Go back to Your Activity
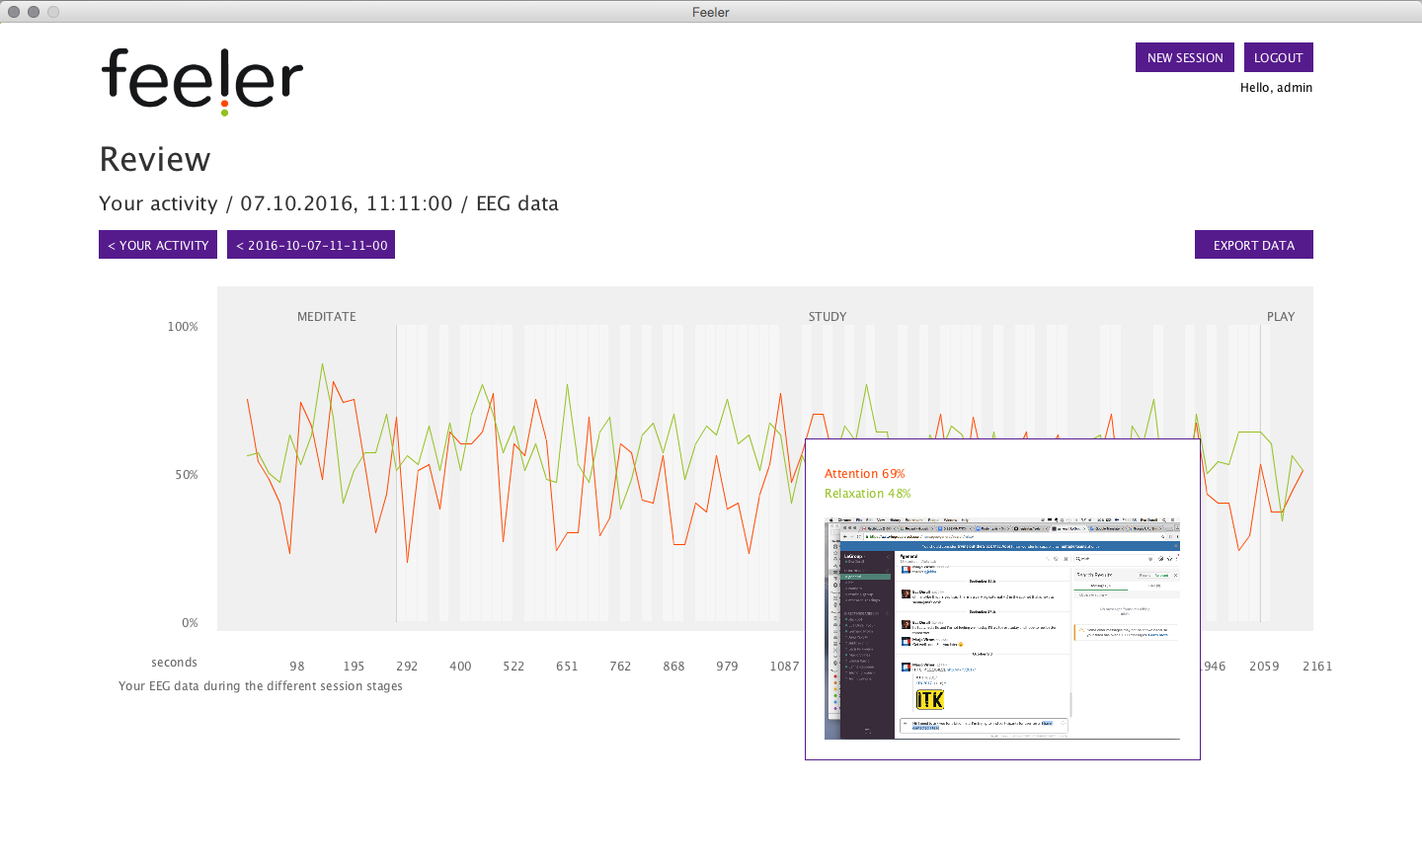Image resolution: width=1422 pixels, height=867 pixels. 158,245
